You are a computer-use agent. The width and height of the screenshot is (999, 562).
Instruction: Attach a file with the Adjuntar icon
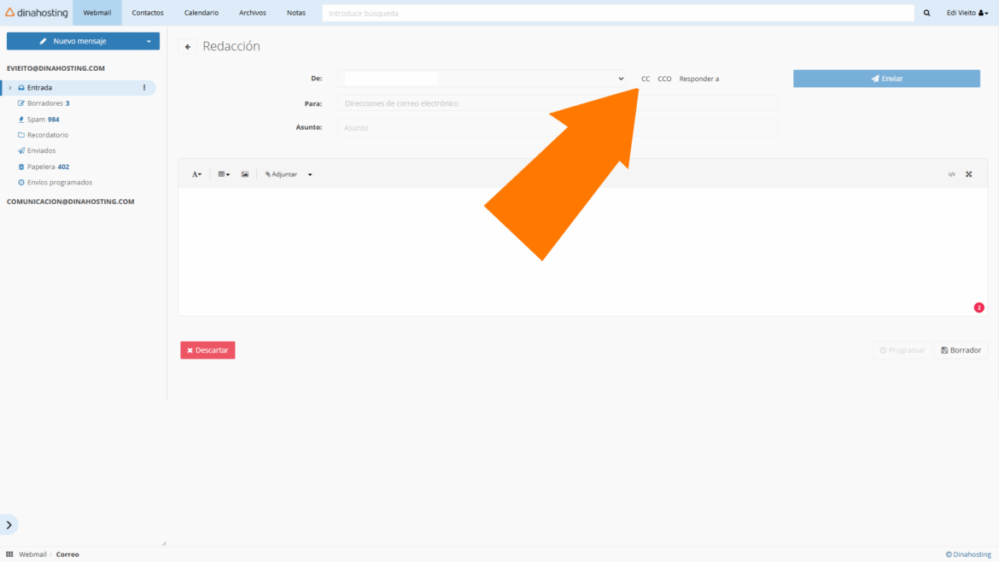coord(280,174)
